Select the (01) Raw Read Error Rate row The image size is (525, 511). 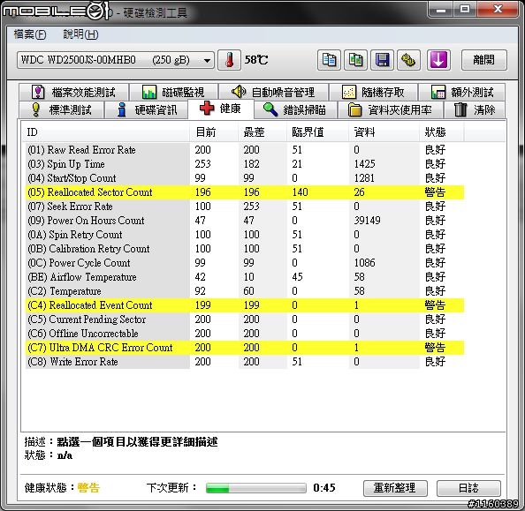(245, 150)
